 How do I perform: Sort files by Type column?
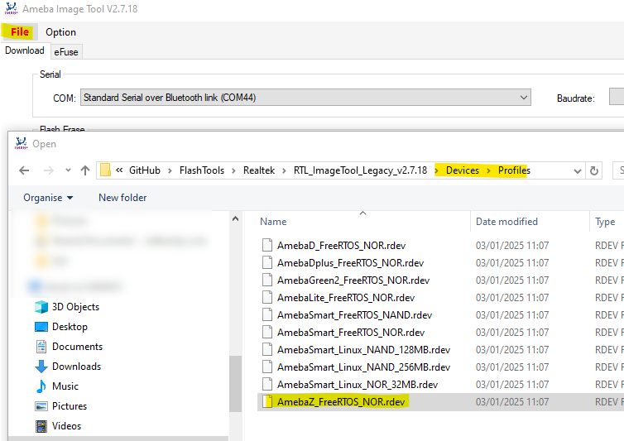click(x=605, y=222)
